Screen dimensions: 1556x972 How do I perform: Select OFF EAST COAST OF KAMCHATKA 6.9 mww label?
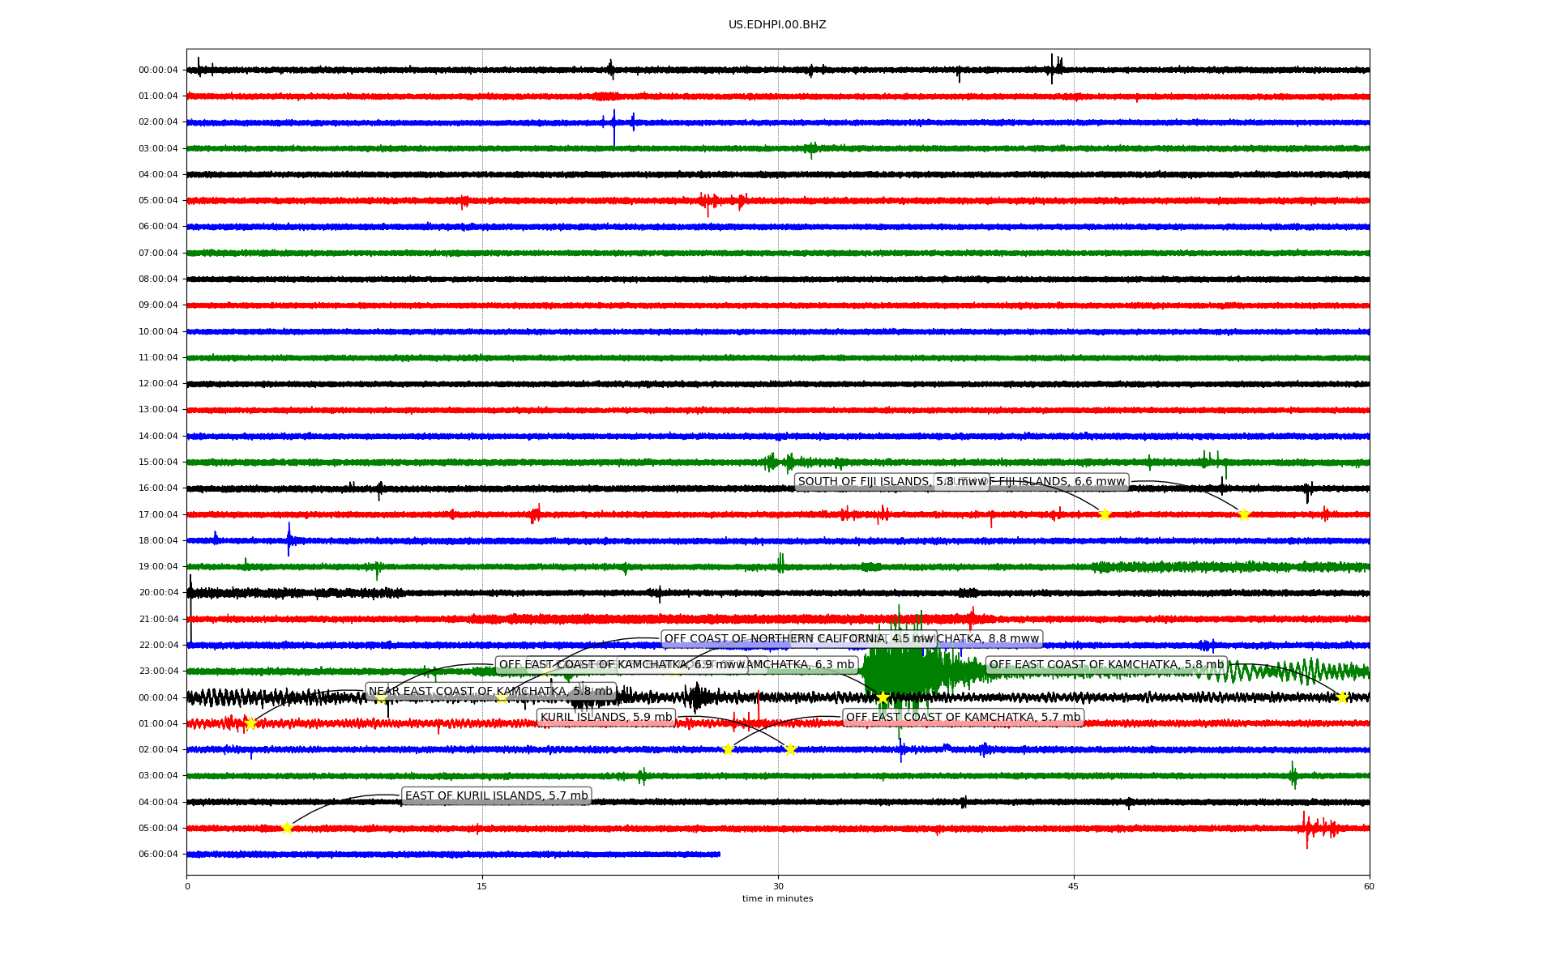622,665
